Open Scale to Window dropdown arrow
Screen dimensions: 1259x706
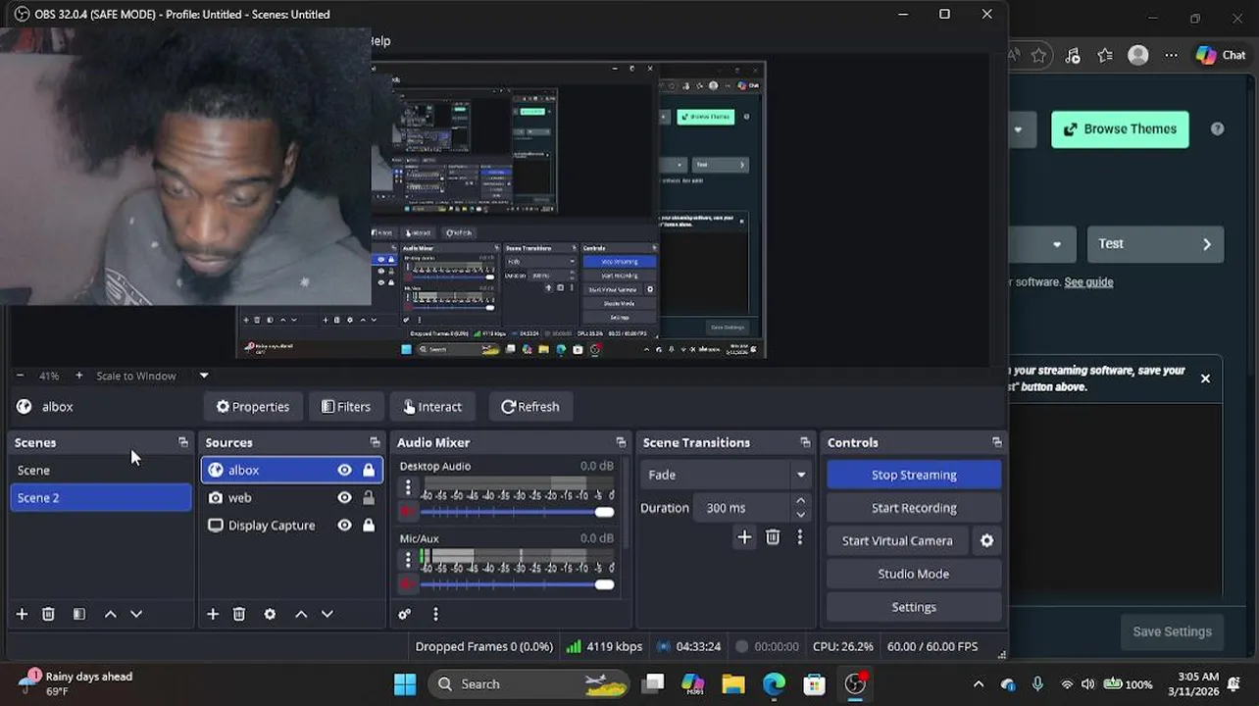point(204,376)
